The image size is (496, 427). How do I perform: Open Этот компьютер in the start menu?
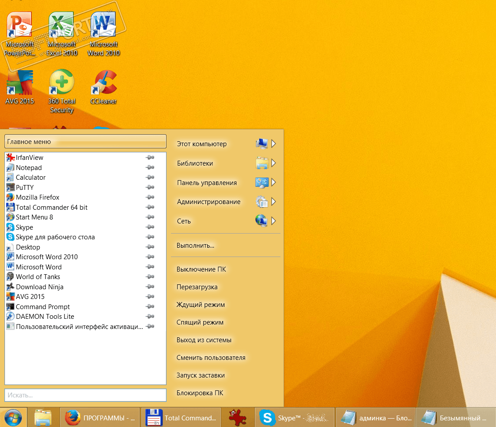click(x=202, y=144)
